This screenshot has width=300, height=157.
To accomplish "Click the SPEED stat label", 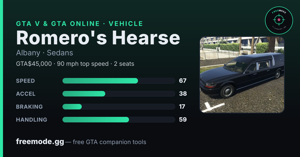I will point(25,81).
